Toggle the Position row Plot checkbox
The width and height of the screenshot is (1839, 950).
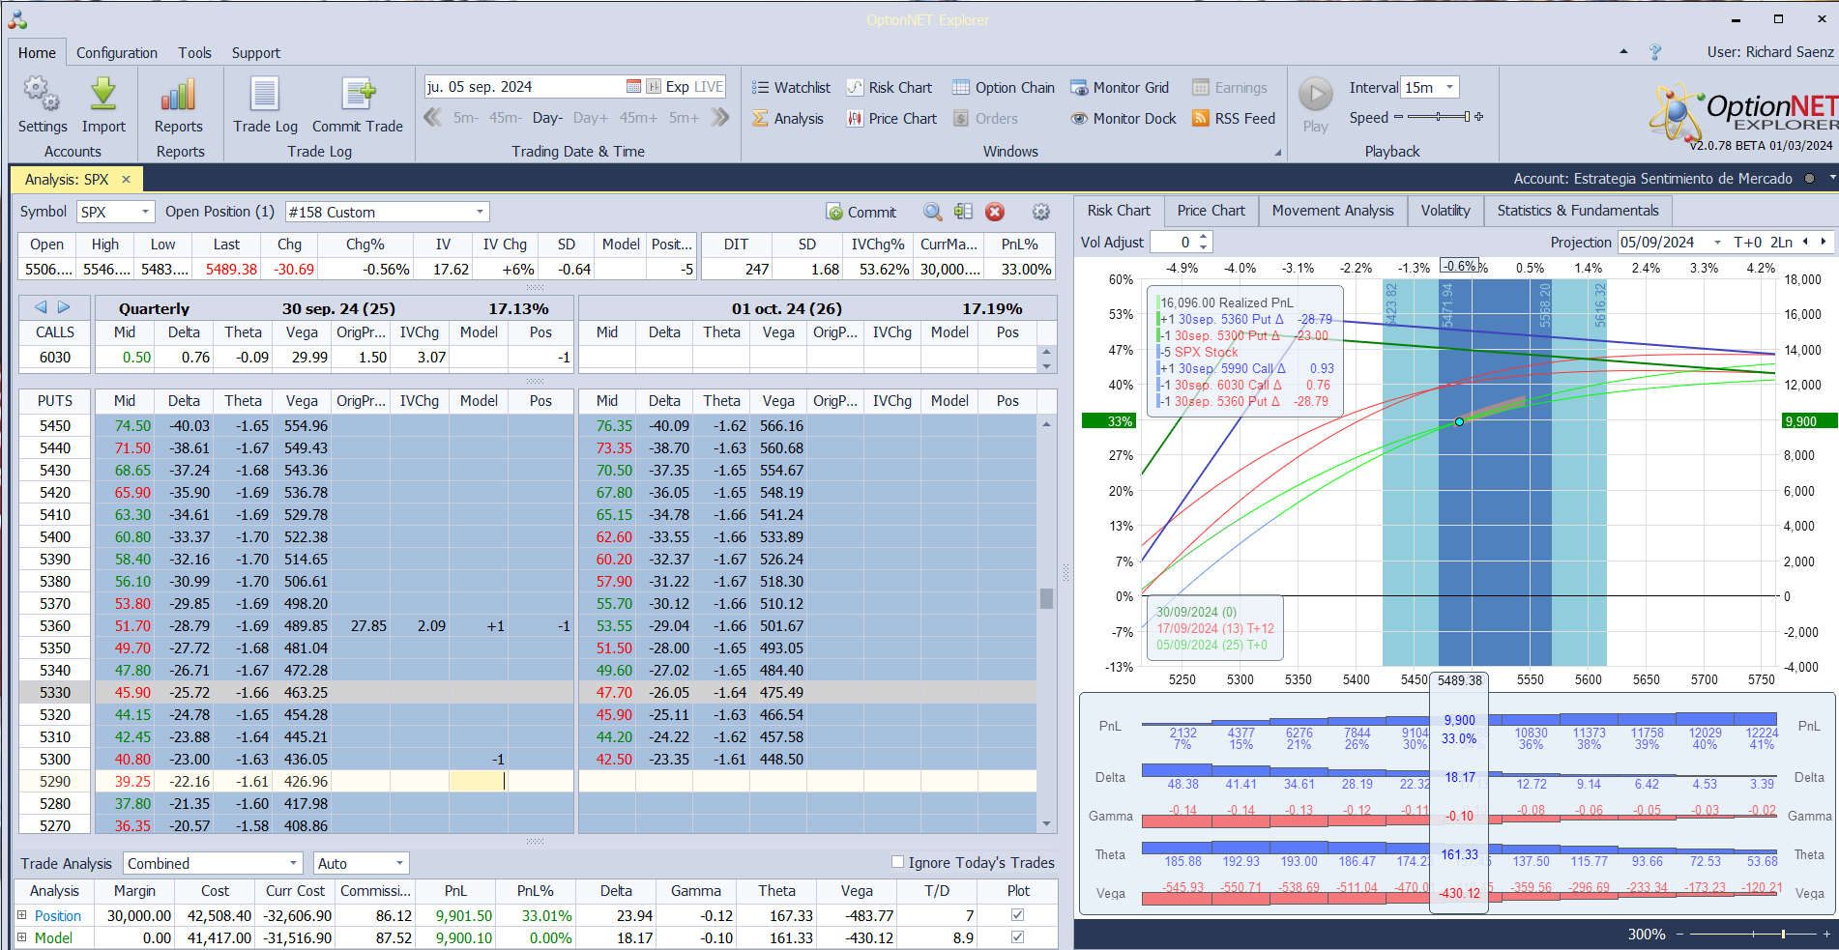1017,915
